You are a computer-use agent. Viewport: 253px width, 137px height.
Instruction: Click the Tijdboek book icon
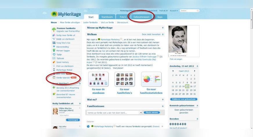coord(54,58)
